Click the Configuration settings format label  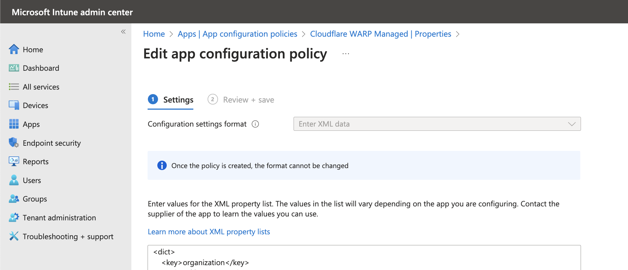tap(197, 124)
